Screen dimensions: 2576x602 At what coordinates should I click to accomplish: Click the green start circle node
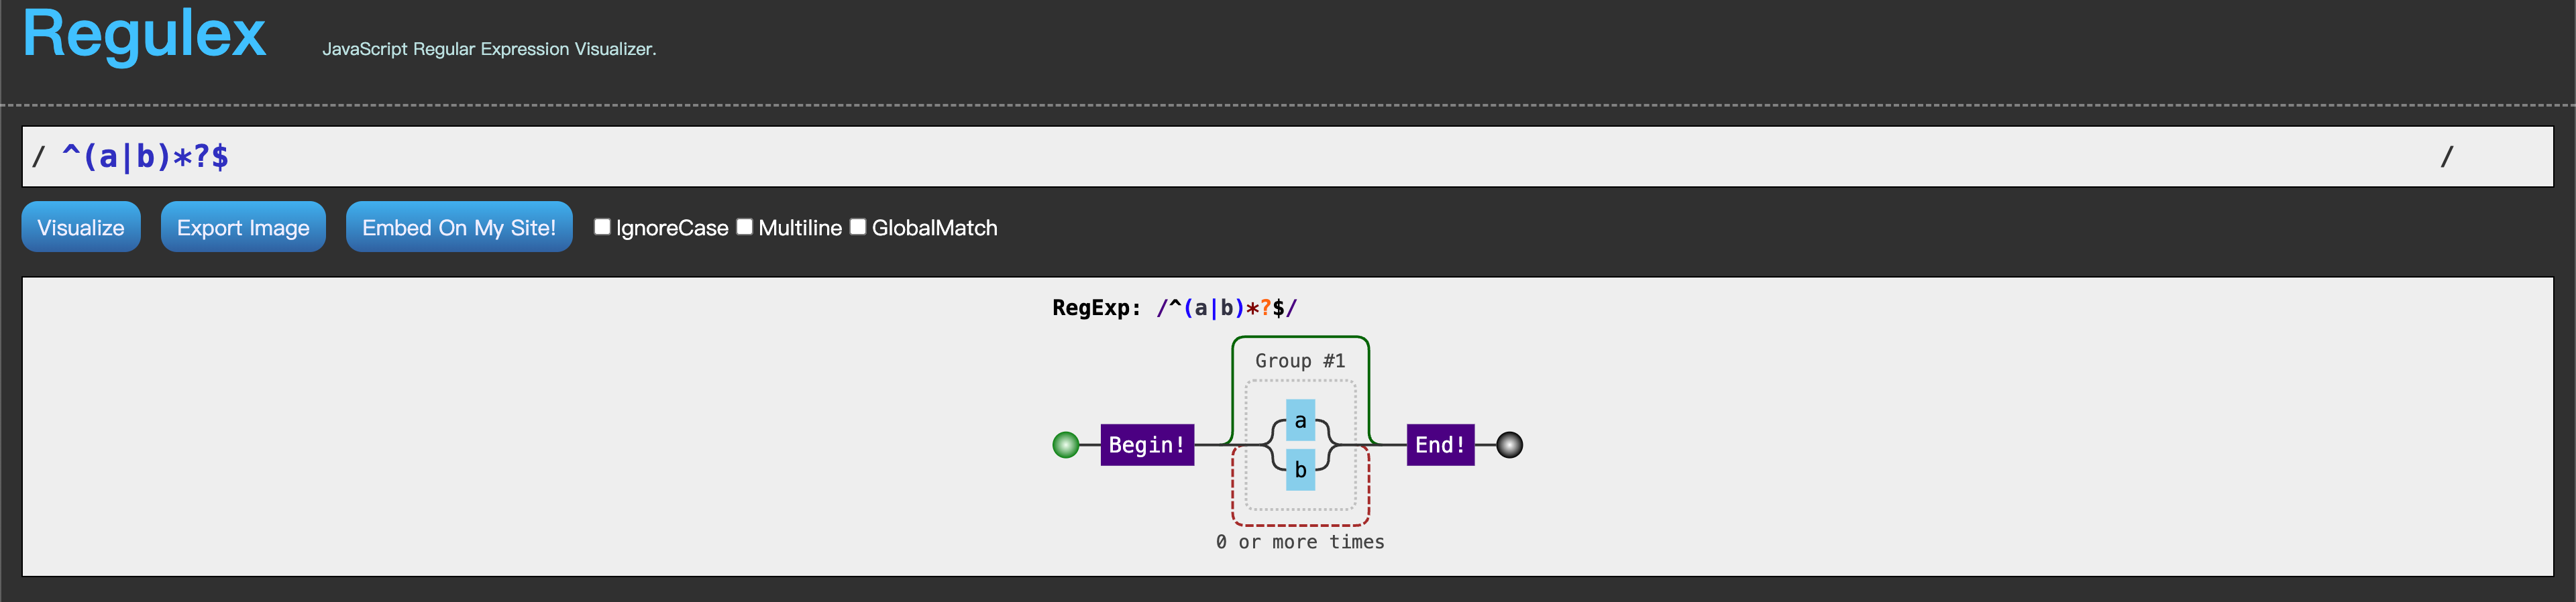coord(1066,445)
